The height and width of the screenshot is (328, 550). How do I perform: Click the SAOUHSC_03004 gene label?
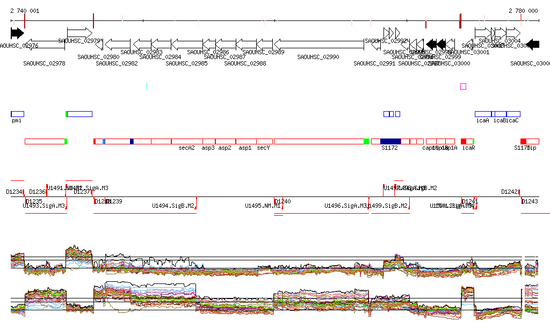(500, 41)
